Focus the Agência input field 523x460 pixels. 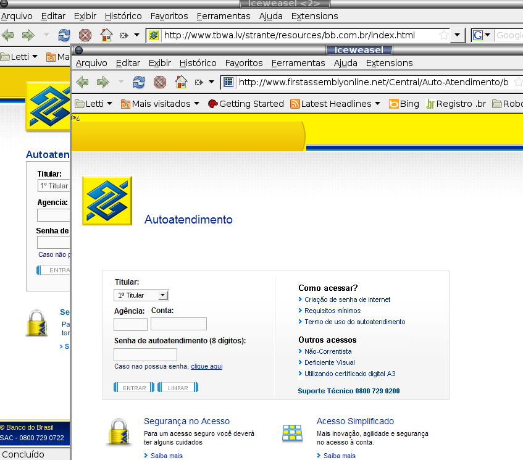tap(130, 324)
